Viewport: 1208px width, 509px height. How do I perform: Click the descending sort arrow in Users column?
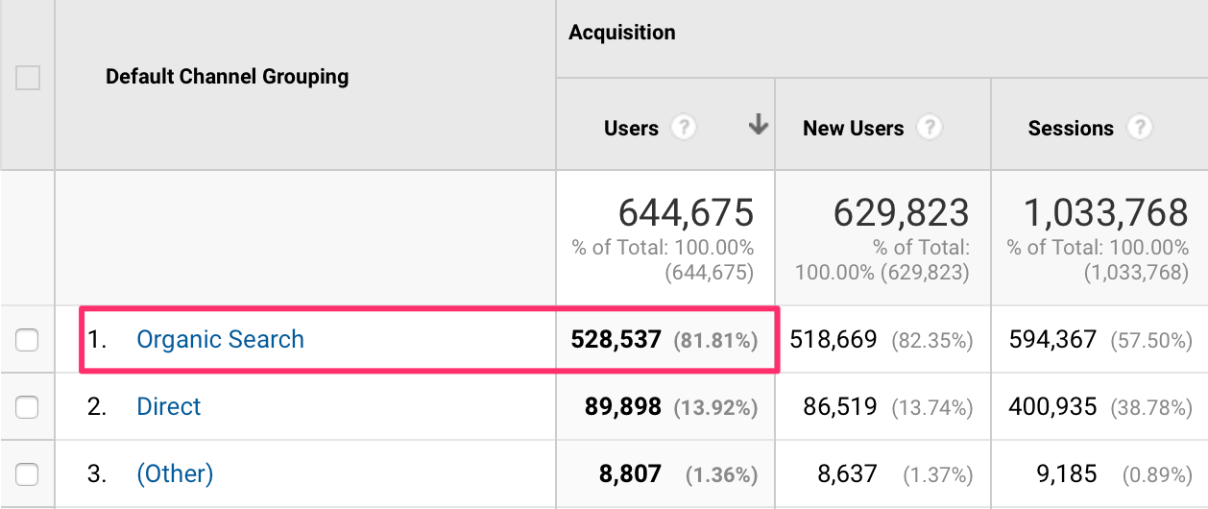pos(759,125)
